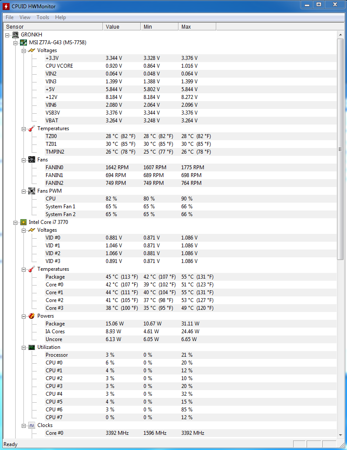The height and width of the screenshot is (450, 347).
Task: Open the Tools menu
Action: click(43, 17)
